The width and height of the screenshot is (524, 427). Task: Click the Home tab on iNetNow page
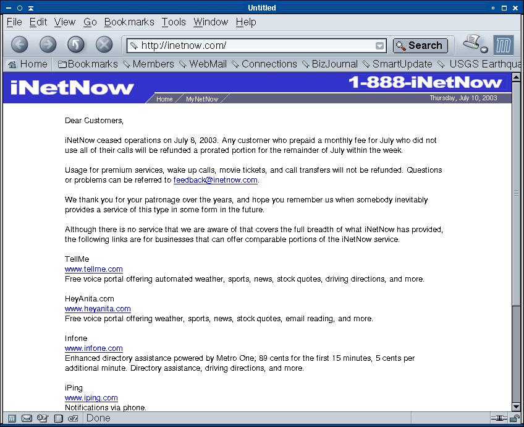[164, 99]
